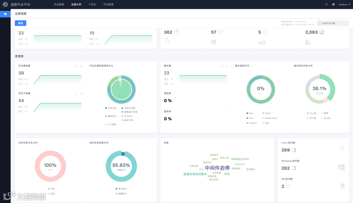Click the ring indicator next to 262
This screenshot has width=353, height=203.
(x=294, y=168)
